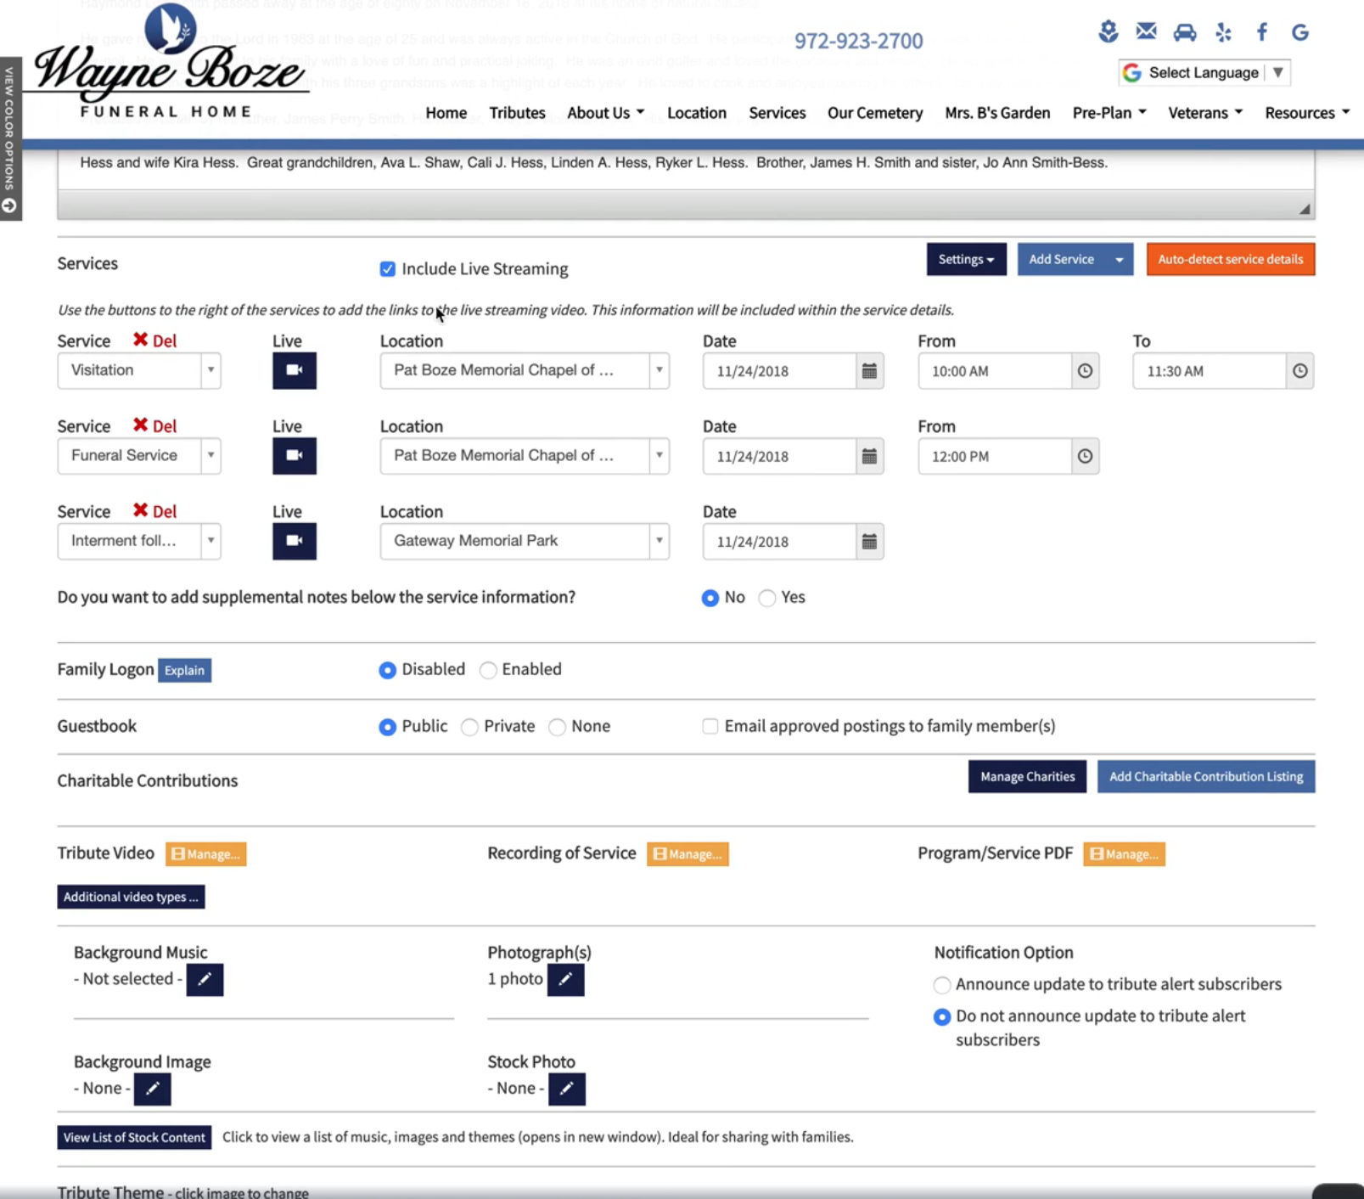This screenshot has width=1364, height=1199.
Task: Open the Select Language dropdown
Action: point(1204,73)
